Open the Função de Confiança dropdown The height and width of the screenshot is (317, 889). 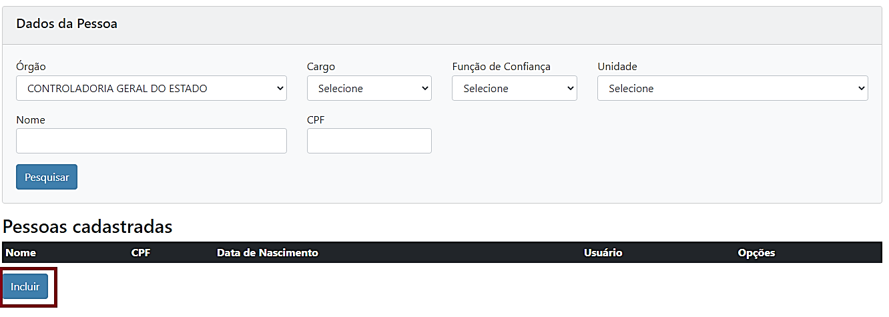click(x=514, y=88)
